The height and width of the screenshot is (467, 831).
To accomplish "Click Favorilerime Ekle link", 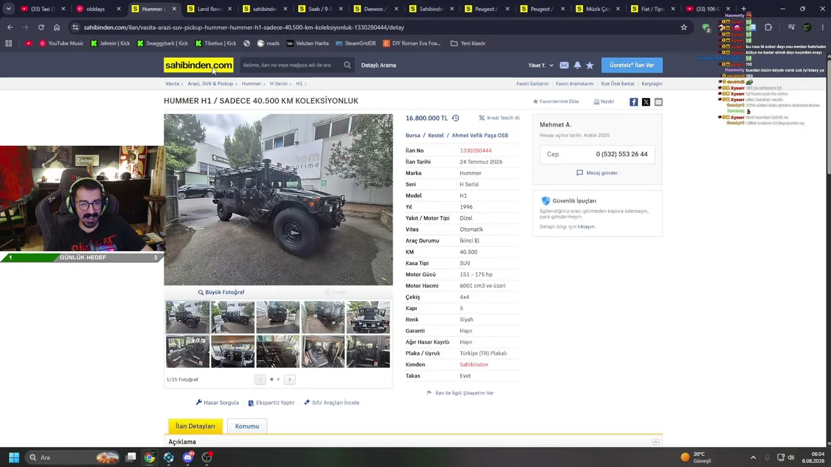I will click(x=556, y=102).
